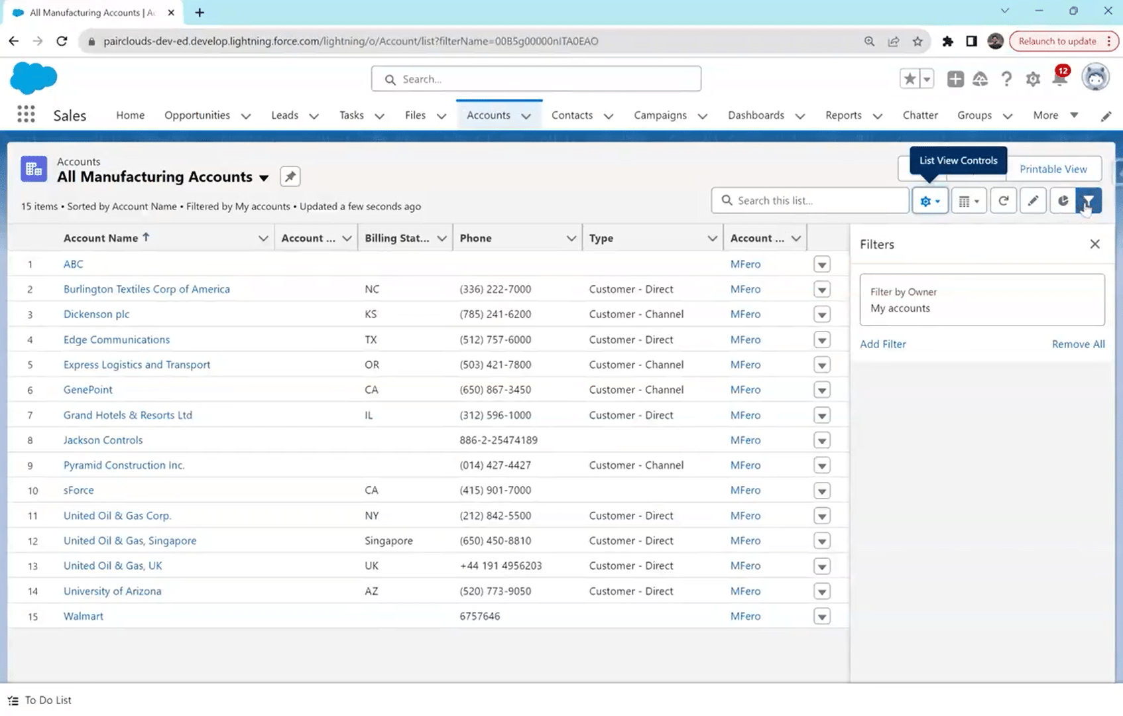Open row actions for GenePoint
The height and width of the screenshot is (716, 1123).
point(822,390)
